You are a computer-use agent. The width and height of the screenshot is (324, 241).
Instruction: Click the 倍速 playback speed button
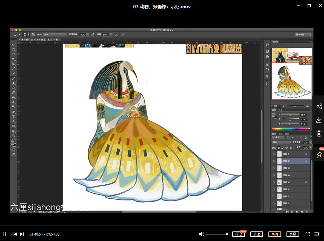click(257, 234)
